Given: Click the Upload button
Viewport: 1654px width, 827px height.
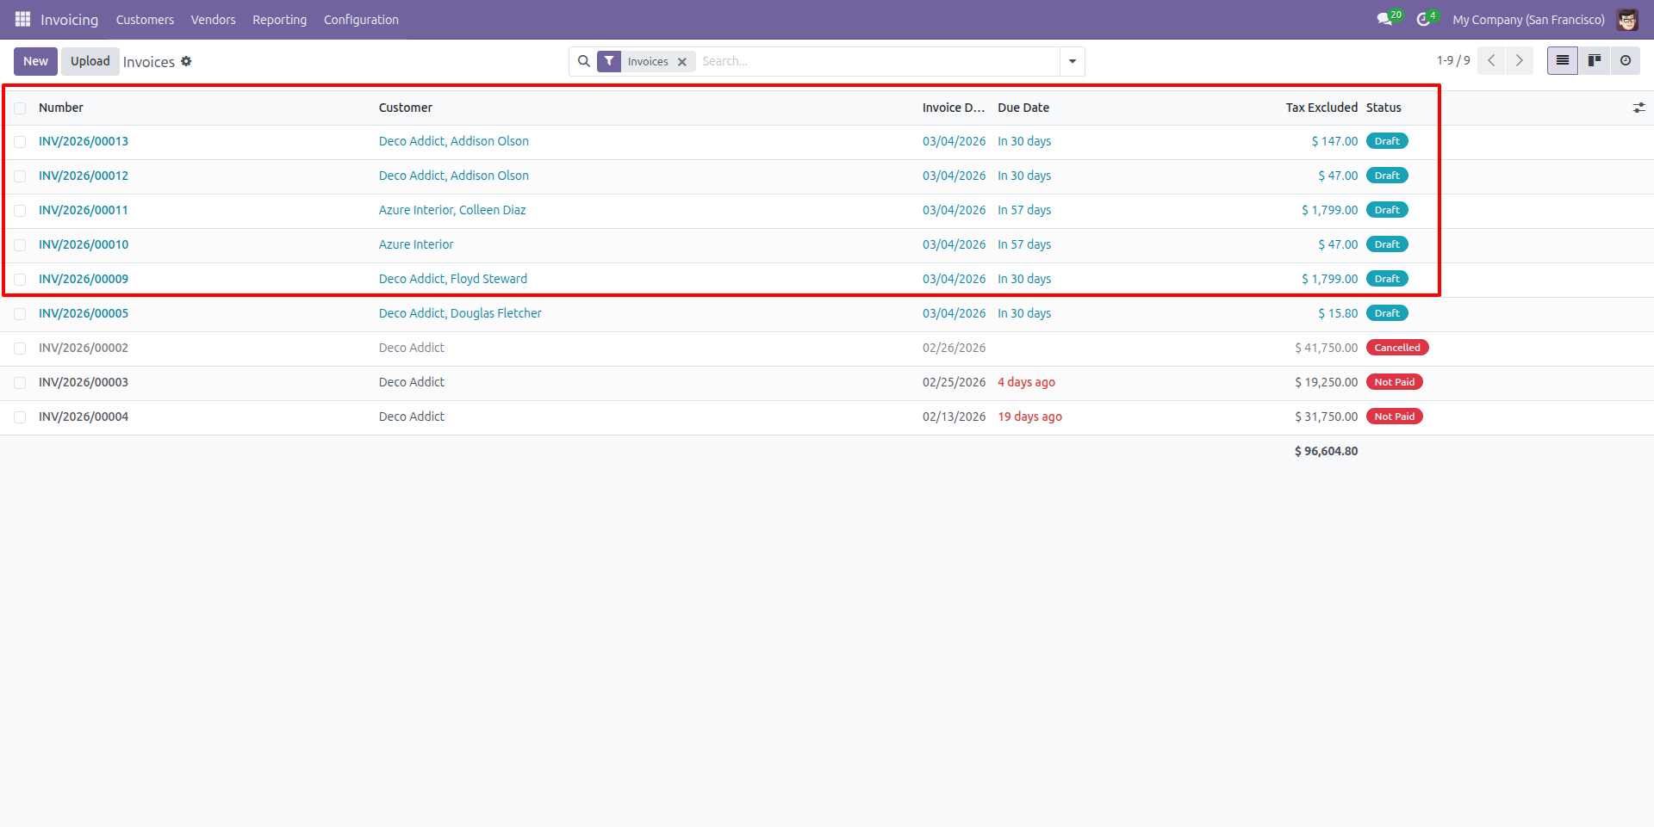Looking at the screenshot, I should (90, 61).
